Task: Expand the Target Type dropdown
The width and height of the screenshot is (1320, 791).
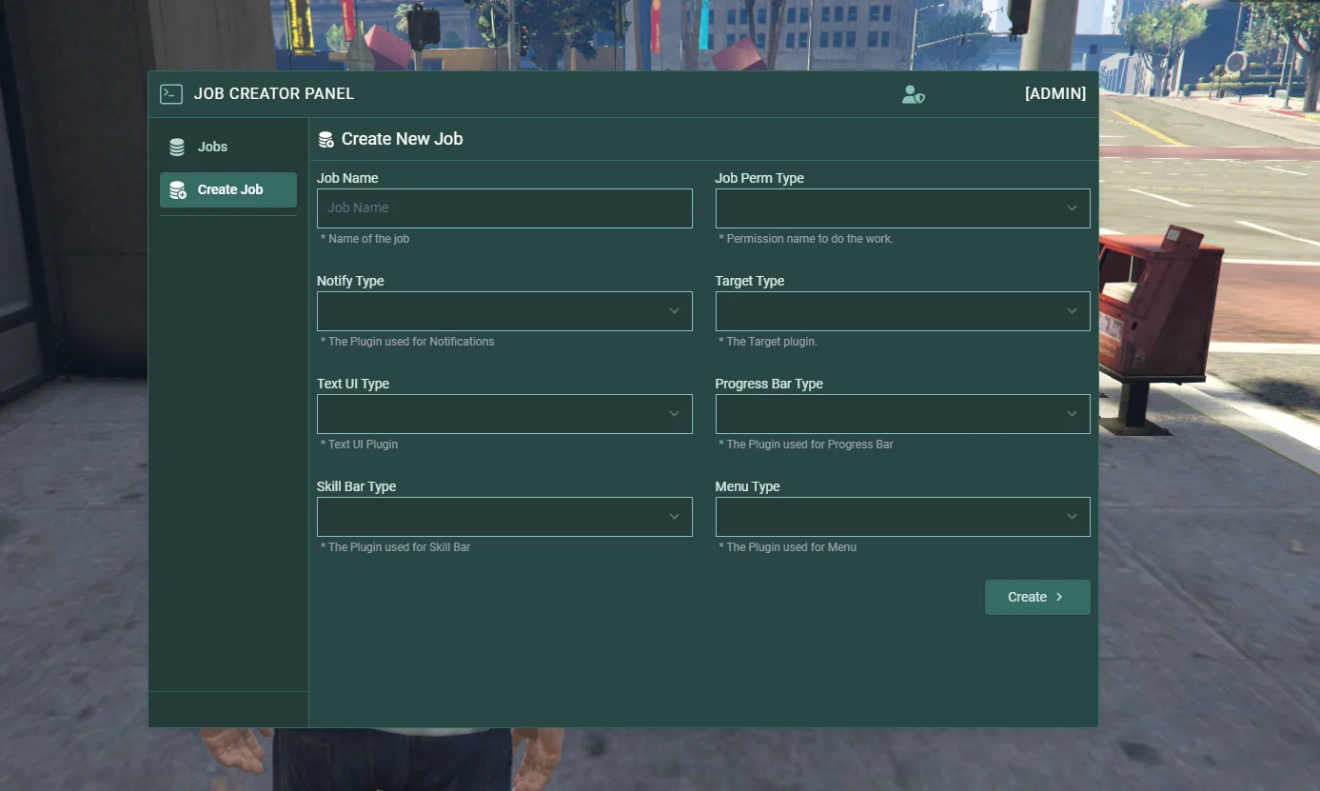Action: click(901, 311)
